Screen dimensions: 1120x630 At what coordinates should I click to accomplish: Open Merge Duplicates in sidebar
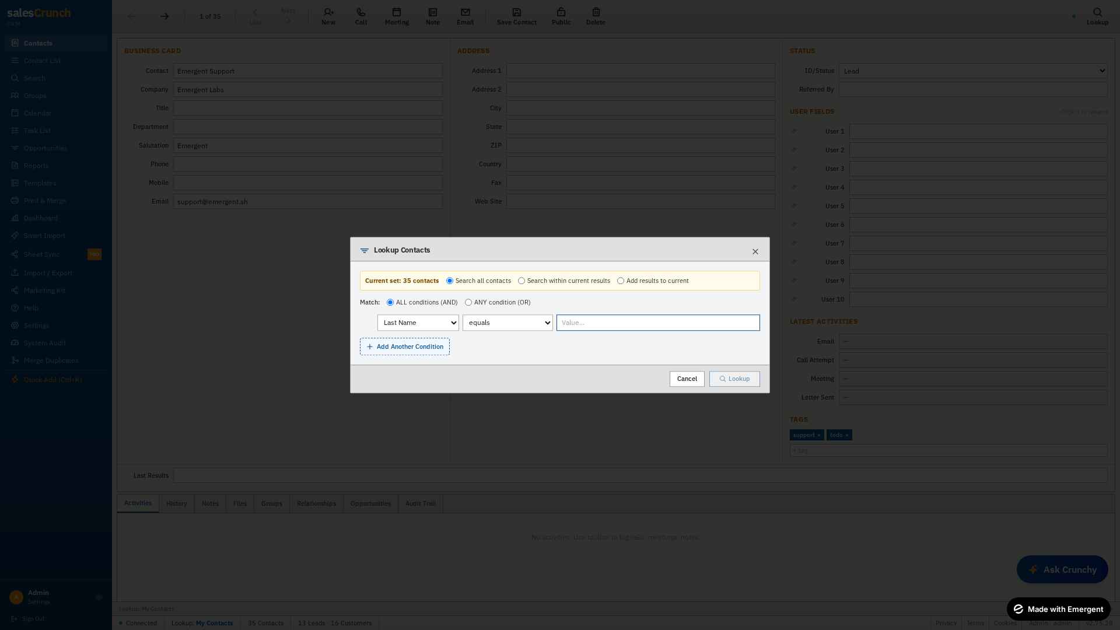tap(56, 360)
